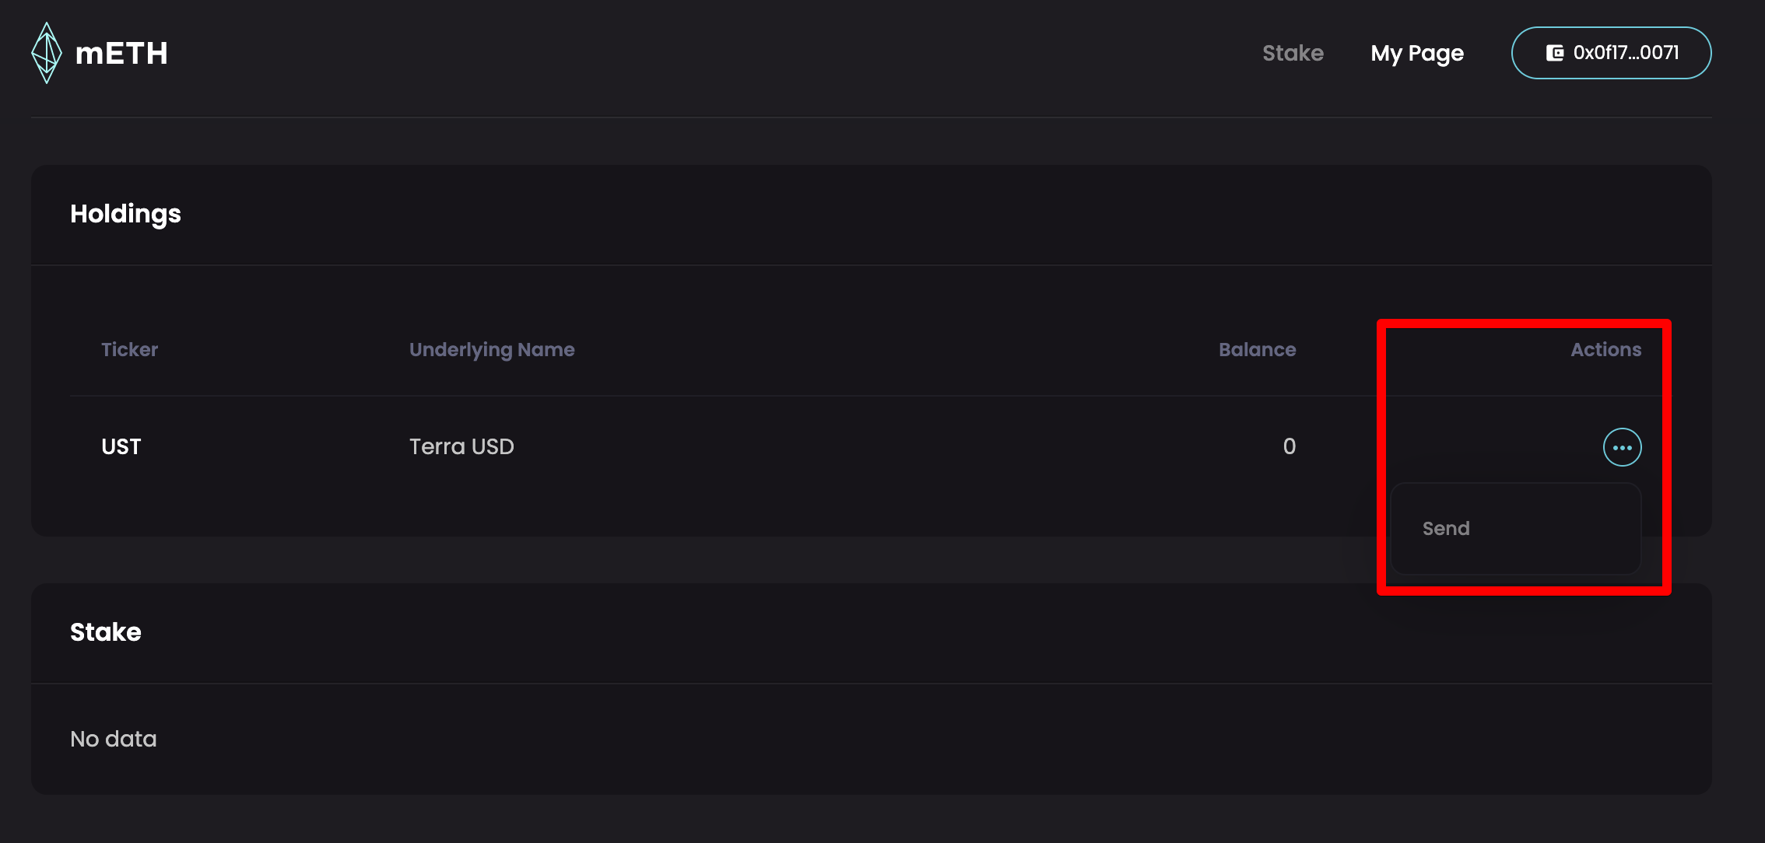Choose Send from the actions dropdown
This screenshot has width=1765, height=843.
pyautogui.click(x=1446, y=529)
